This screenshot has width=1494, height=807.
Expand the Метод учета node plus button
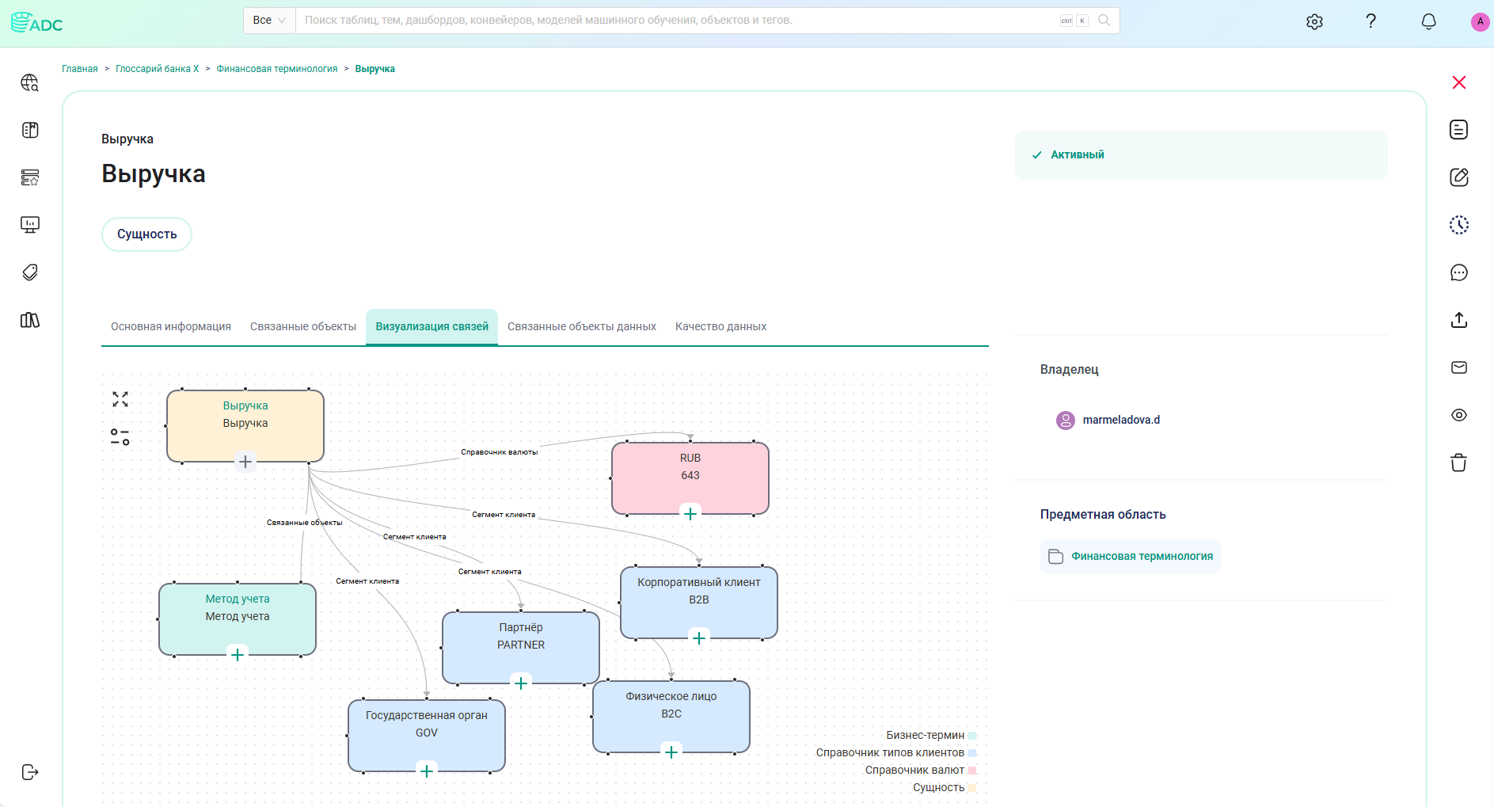[238, 655]
